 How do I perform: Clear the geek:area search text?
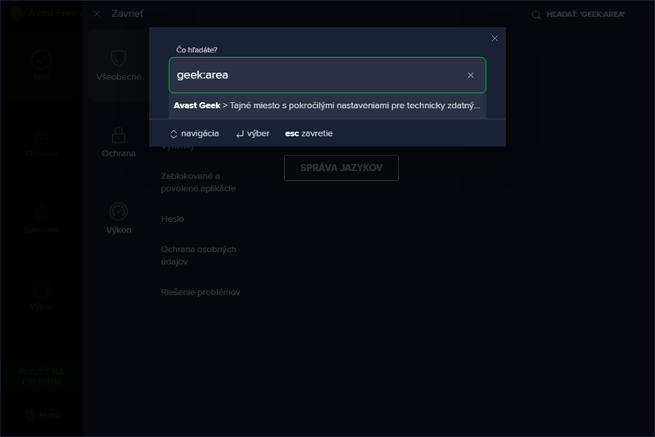tap(470, 75)
